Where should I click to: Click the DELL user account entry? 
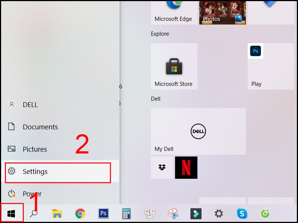point(30,105)
